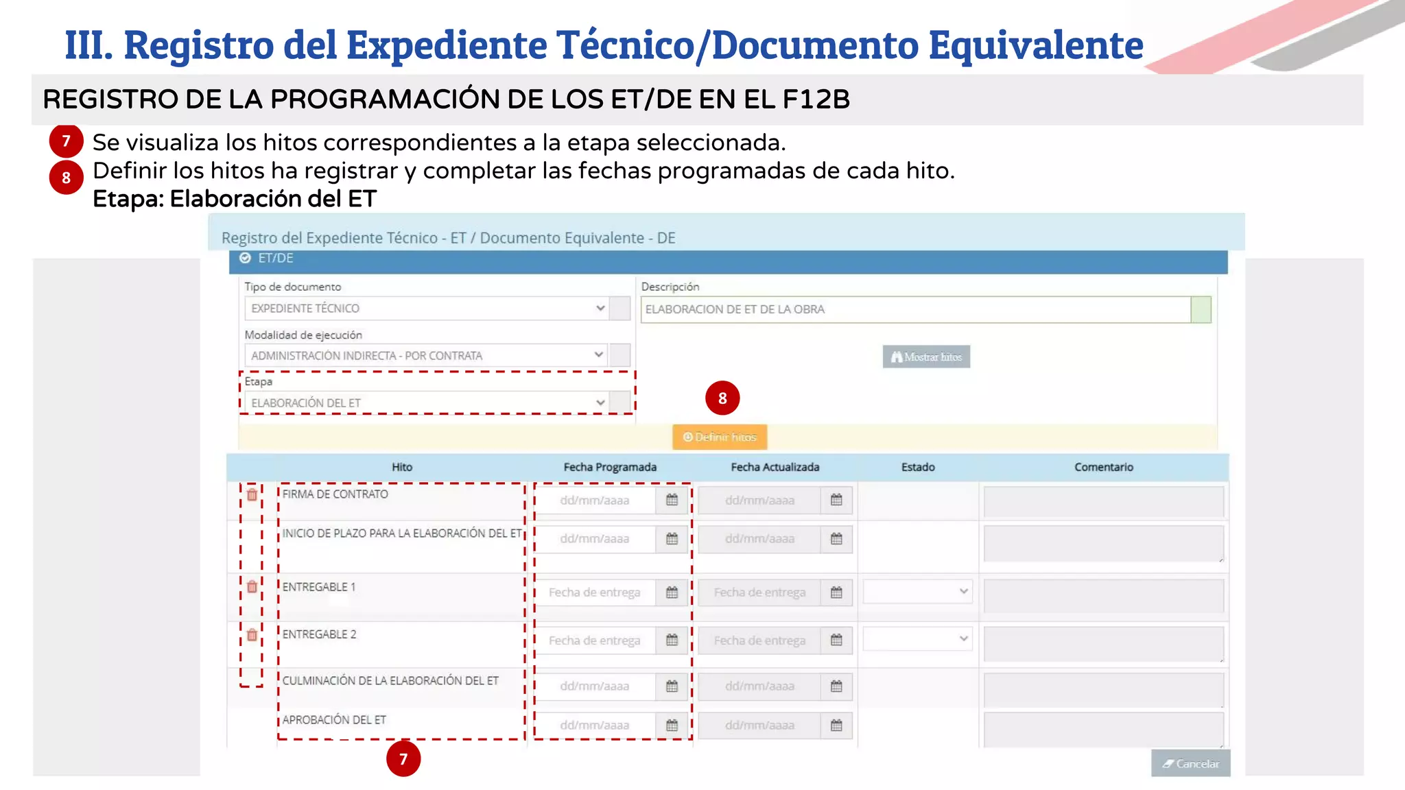Screen dimensions: 1405x790
Task: Open the Etapa ELABORACIÓN DEL ET dropdown
Action: (427, 403)
